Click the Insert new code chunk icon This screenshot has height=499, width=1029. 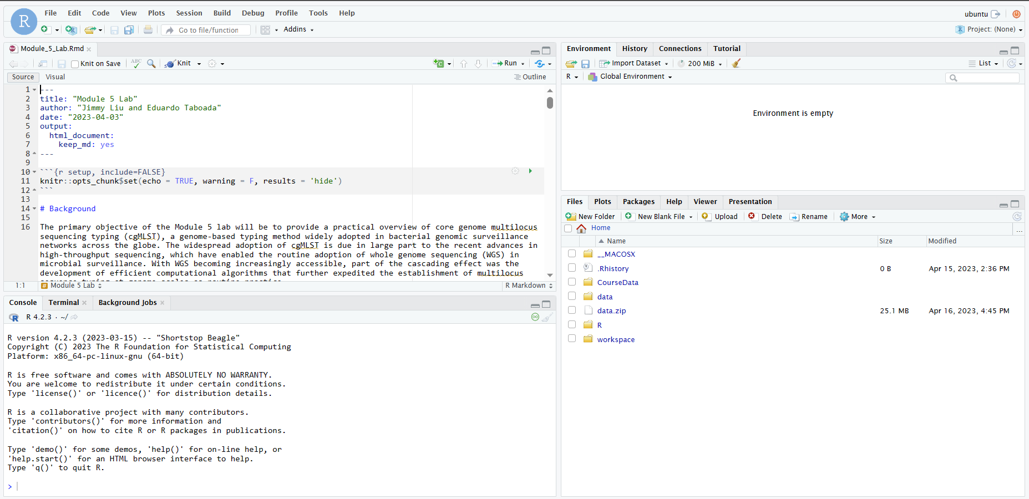439,63
